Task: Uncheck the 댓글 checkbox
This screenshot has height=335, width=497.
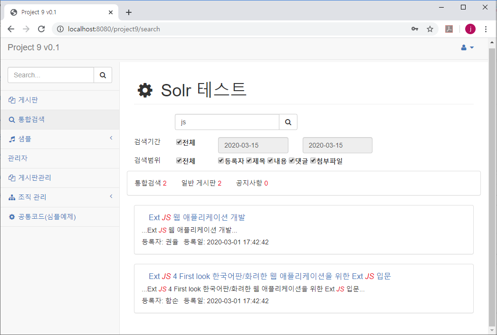Action: pyautogui.click(x=292, y=160)
